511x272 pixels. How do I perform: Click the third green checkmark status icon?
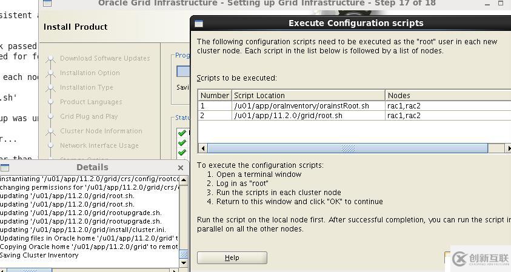pos(182,153)
